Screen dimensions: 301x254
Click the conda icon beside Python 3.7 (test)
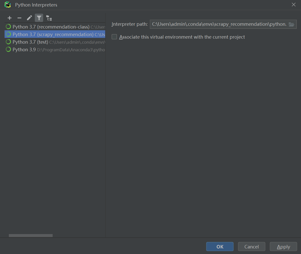pos(8,42)
